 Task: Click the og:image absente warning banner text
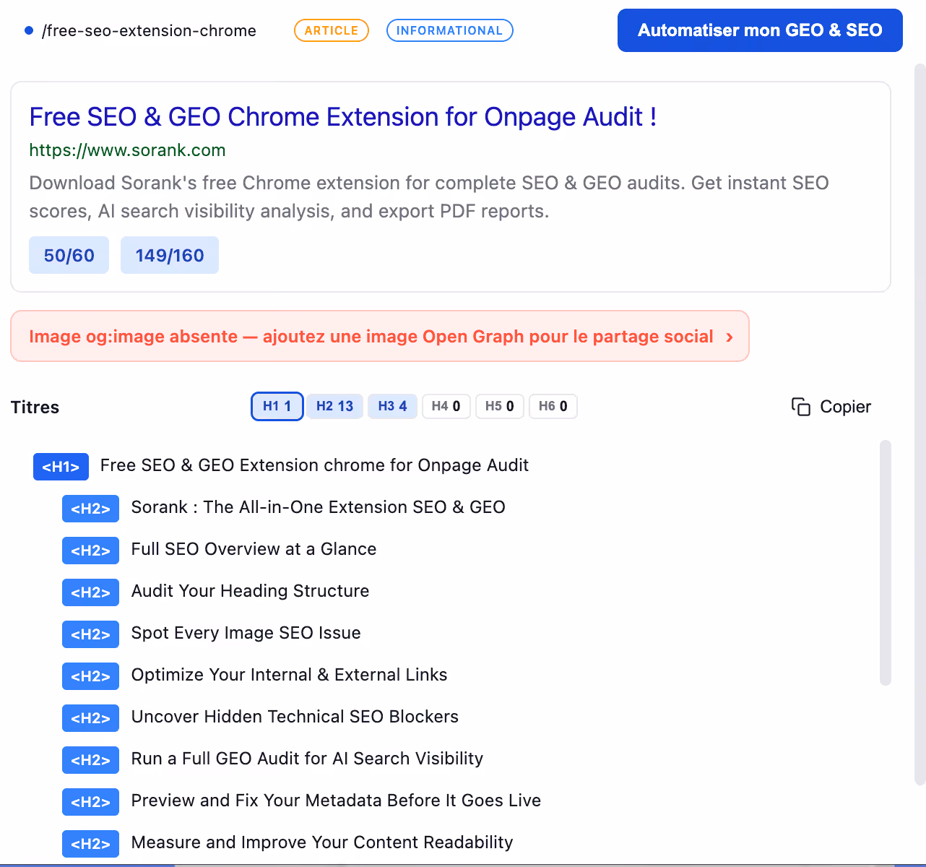371,337
